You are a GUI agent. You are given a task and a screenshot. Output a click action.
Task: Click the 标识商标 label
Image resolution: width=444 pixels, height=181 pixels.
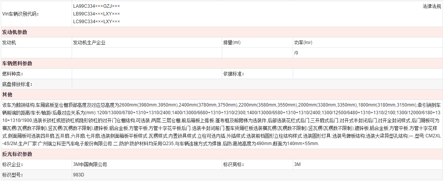pos(233,164)
